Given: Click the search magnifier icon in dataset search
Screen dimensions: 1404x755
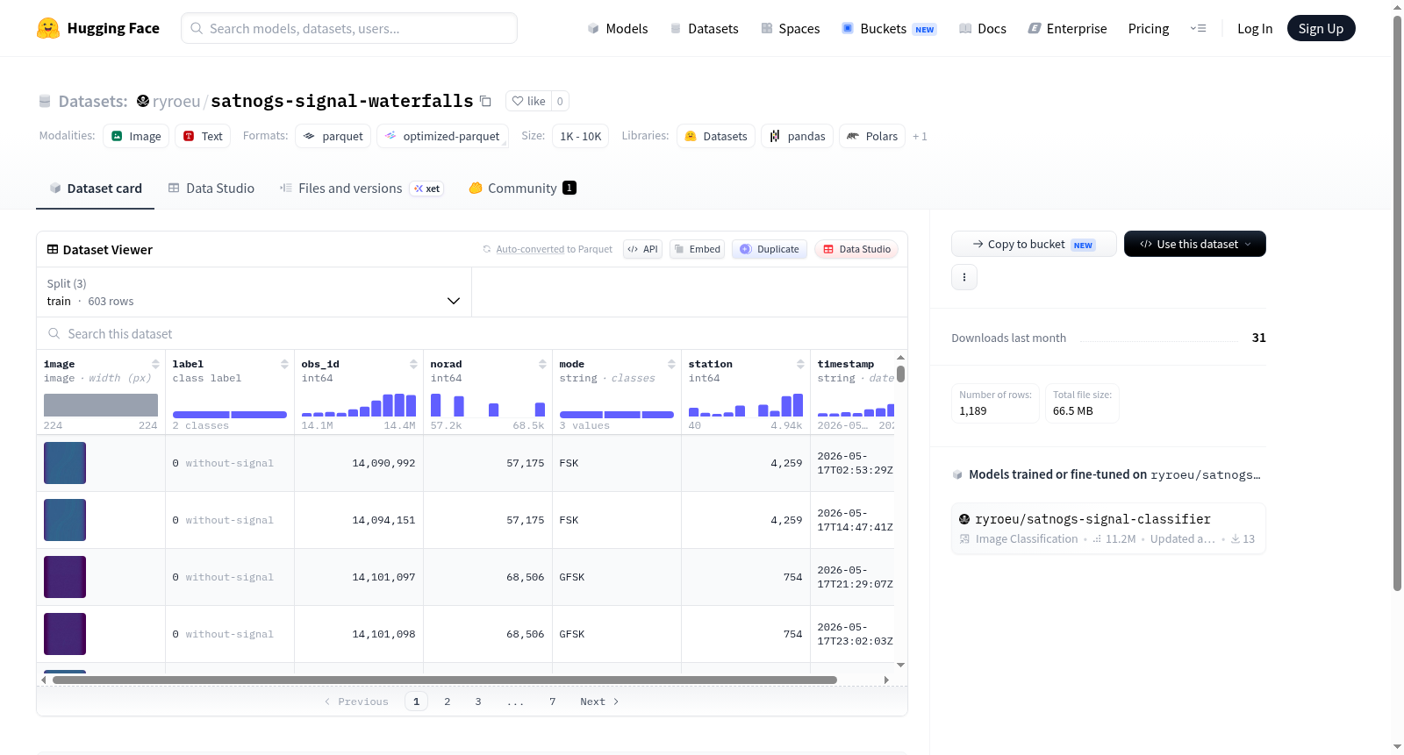Looking at the screenshot, I should pyautogui.click(x=54, y=333).
